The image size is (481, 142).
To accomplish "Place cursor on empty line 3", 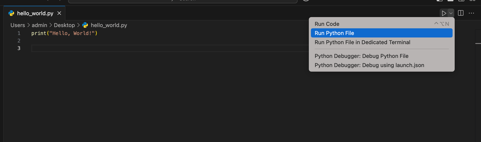I will 170,48.
